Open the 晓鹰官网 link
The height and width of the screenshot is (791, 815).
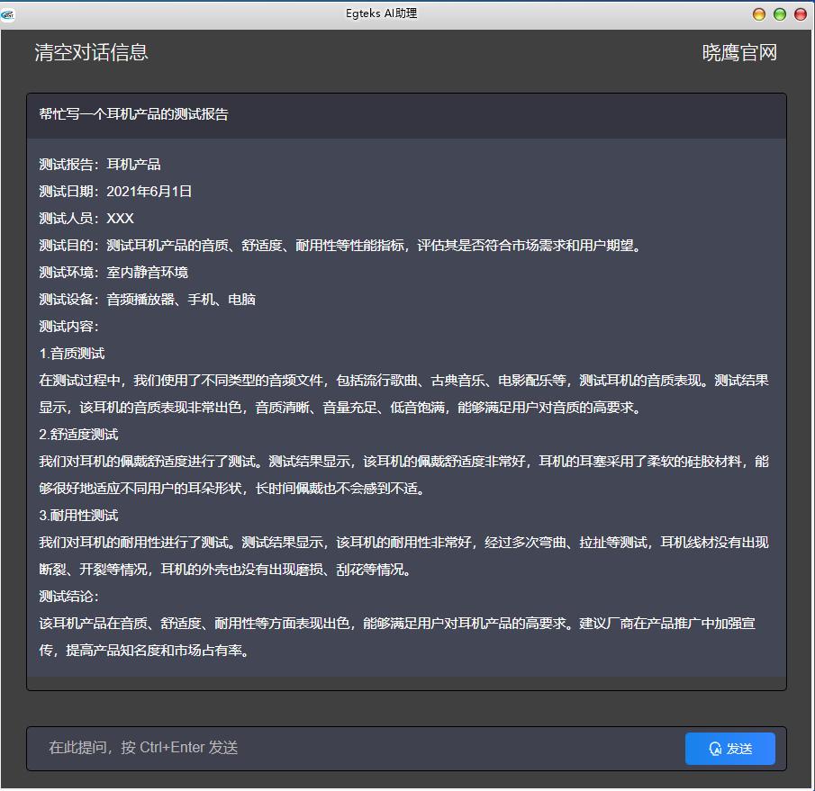[x=739, y=52]
